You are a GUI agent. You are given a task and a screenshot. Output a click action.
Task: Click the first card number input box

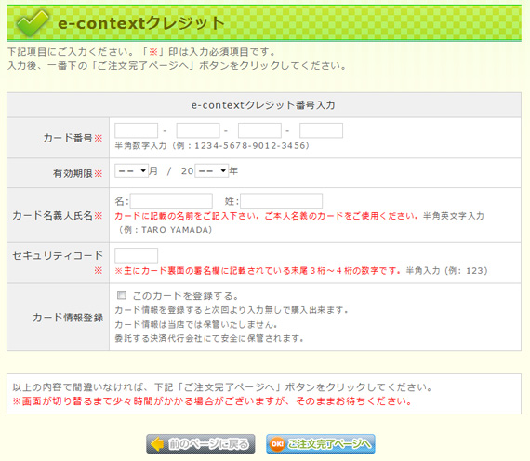point(136,130)
